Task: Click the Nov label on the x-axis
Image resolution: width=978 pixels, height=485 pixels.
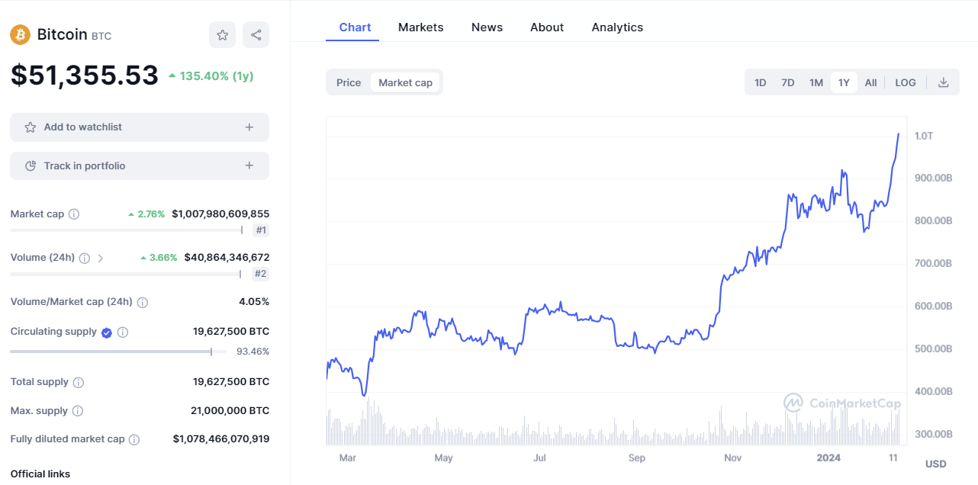Action: tap(732, 458)
